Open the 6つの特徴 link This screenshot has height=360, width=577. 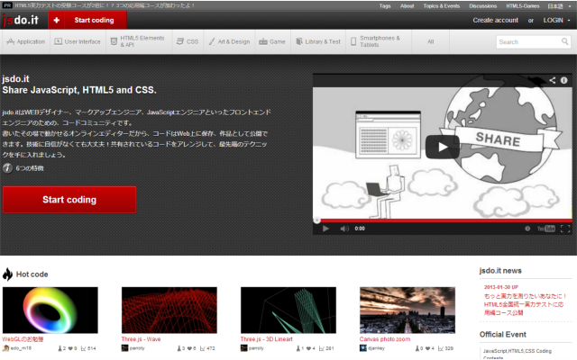(x=30, y=168)
